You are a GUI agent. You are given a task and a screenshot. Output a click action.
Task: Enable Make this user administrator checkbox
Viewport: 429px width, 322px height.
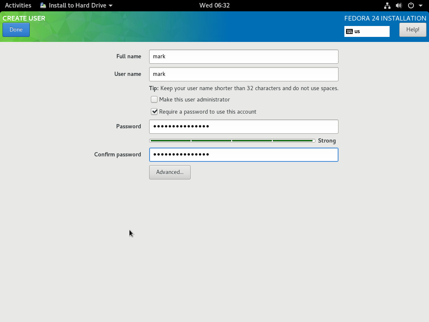(154, 100)
